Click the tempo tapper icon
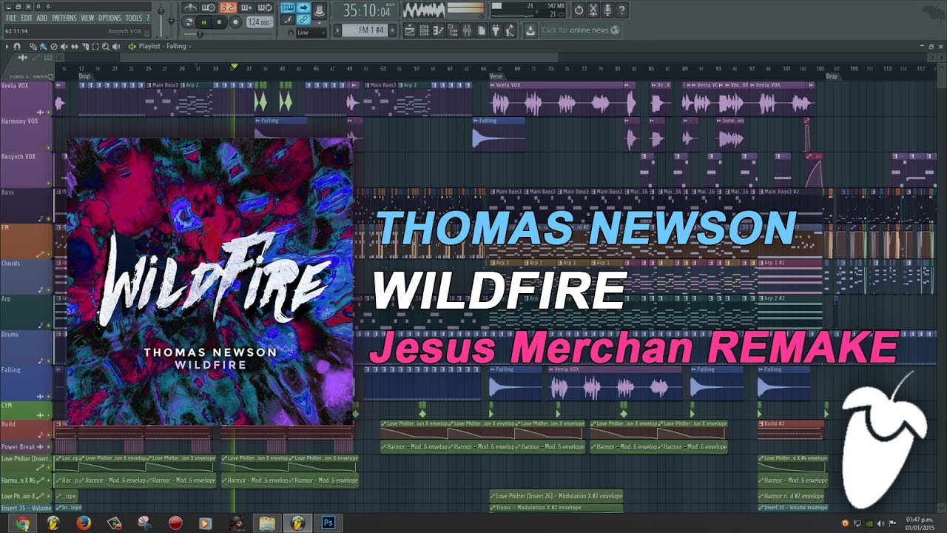This screenshot has height=533, width=947. click(x=510, y=30)
